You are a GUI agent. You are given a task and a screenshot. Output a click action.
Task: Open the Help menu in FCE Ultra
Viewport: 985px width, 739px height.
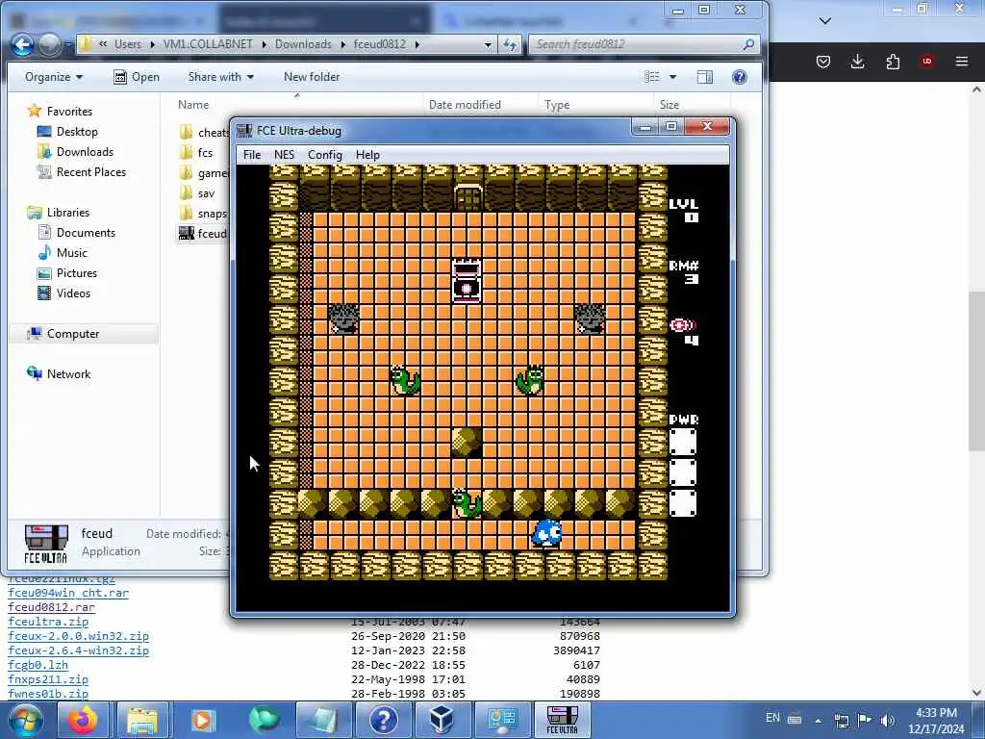click(367, 155)
